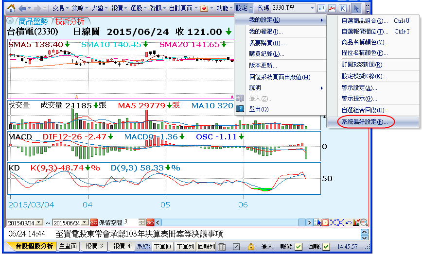The image size is (422, 254).
Task: Choose 警示設定 from the submenu
Action: tap(359, 88)
